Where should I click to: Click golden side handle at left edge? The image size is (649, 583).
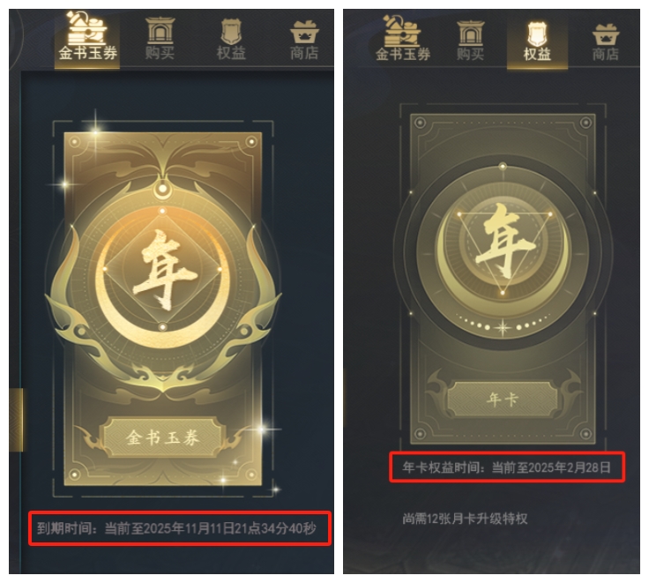coord(16,420)
